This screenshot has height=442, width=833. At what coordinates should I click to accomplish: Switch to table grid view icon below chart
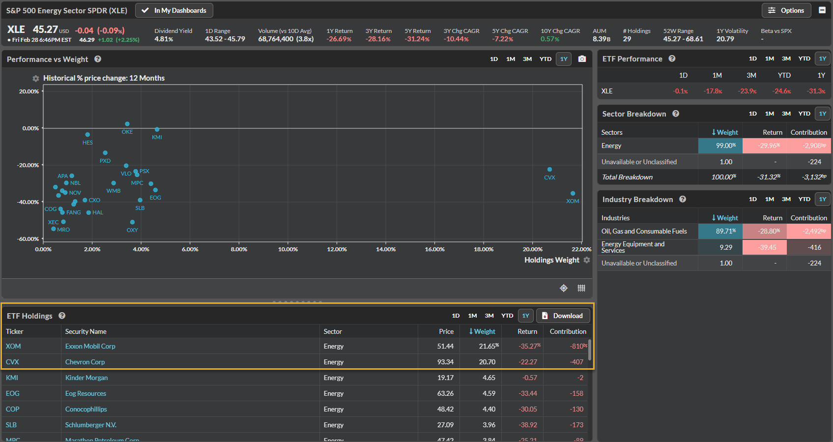581,288
